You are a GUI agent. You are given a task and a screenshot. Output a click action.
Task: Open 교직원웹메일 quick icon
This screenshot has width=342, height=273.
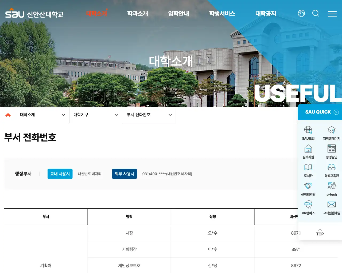click(332, 208)
